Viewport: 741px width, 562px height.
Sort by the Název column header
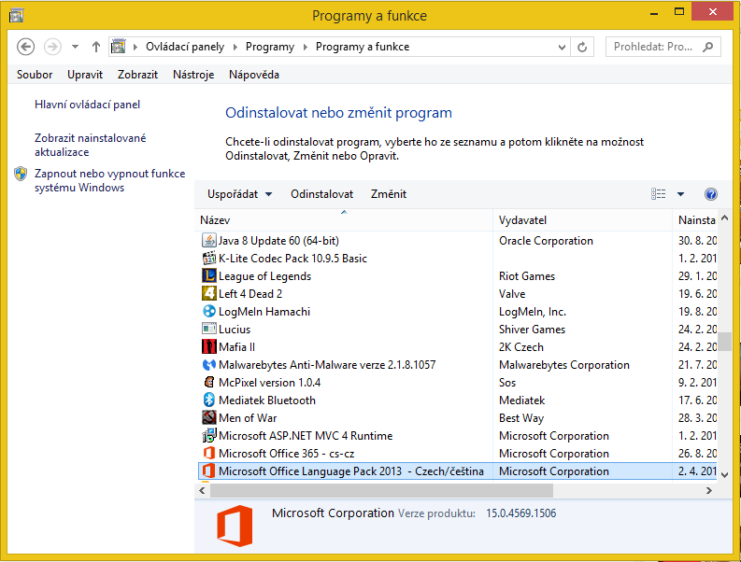click(x=344, y=220)
